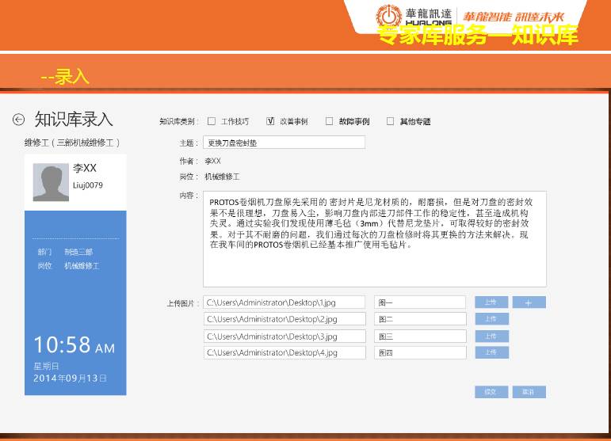Click the 主题 input containing 更换刀盘密封垫

pos(284,143)
